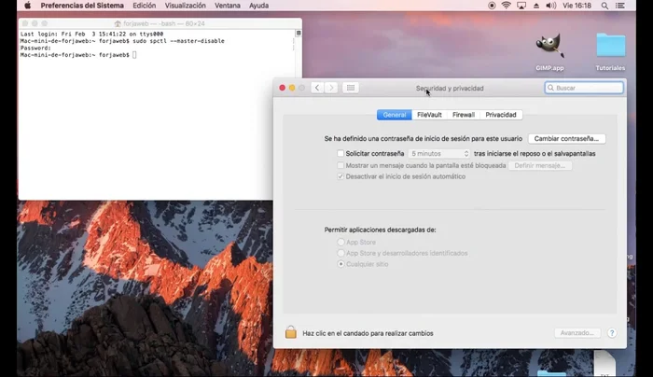Open the volume control in menu bar
The image size is (653, 377).
click(x=551, y=6)
